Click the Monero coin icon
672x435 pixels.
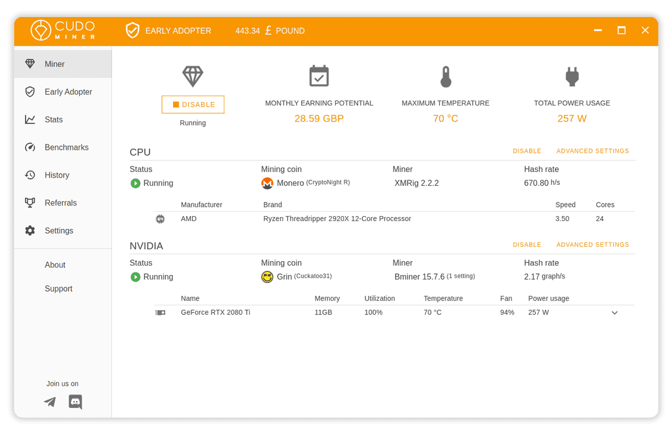tap(268, 183)
